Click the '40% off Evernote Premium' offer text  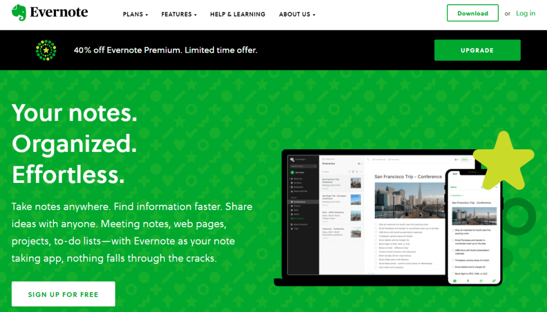[166, 50]
